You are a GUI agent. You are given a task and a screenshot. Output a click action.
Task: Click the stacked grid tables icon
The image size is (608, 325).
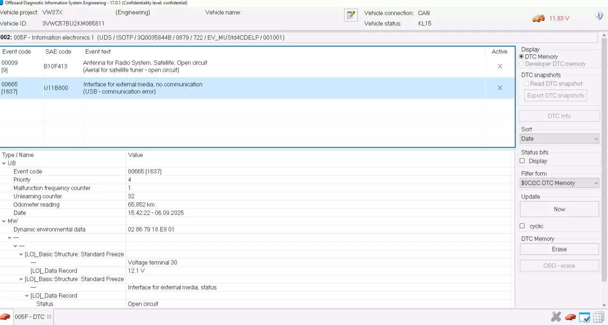click(x=598, y=317)
